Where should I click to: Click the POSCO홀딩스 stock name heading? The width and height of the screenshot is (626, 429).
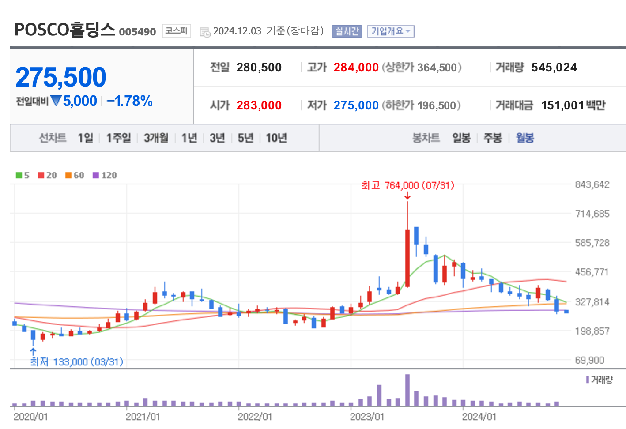[65, 30]
